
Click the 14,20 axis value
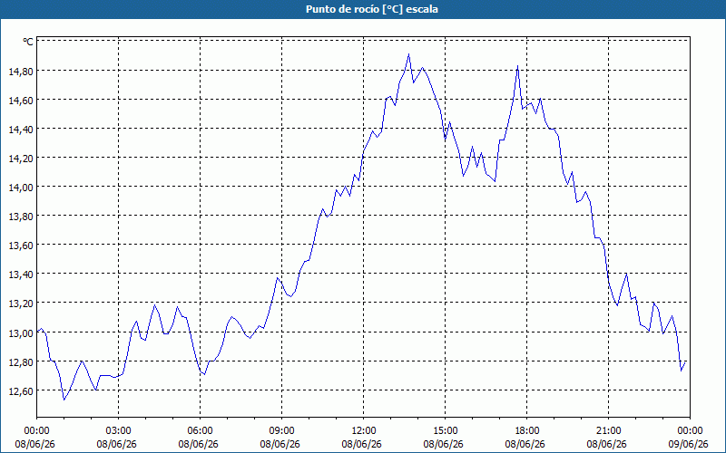pos(21,158)
